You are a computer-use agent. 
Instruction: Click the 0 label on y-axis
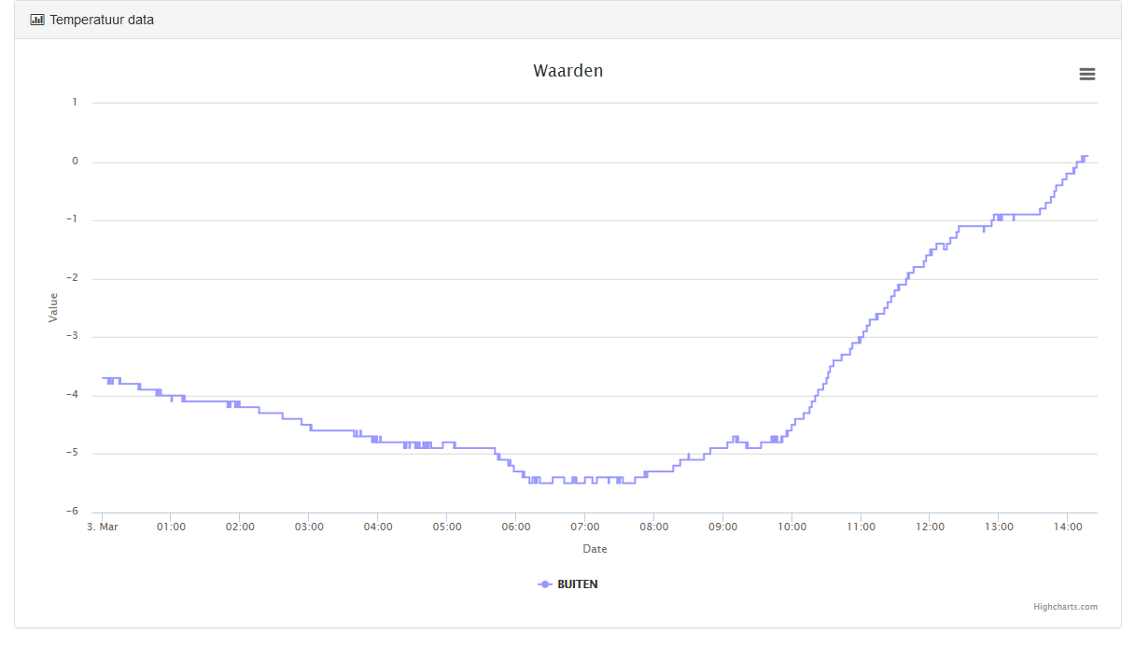76,162
